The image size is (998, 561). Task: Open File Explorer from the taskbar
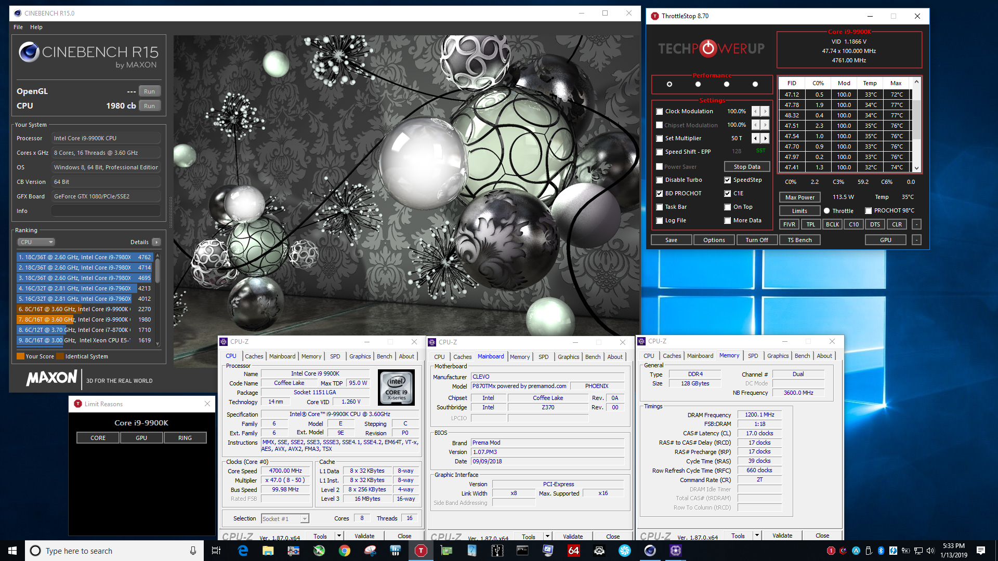(x=268, y=551)
